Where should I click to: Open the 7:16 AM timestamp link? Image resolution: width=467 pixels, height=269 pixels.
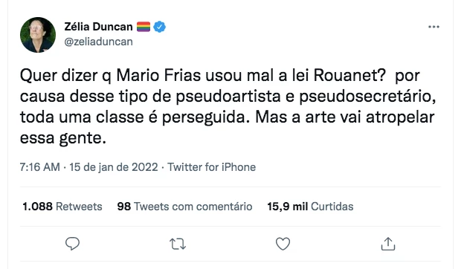[40, 167]
